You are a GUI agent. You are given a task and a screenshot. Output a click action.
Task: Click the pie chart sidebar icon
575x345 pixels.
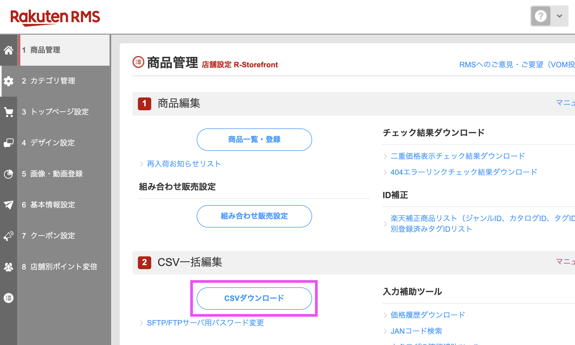click(x=9, y=174)
